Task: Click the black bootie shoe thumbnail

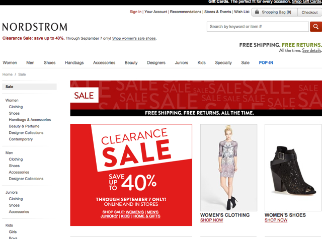Action: click(x=293, y=168)
